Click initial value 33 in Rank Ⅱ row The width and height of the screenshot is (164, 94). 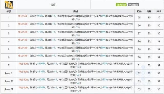139,81
